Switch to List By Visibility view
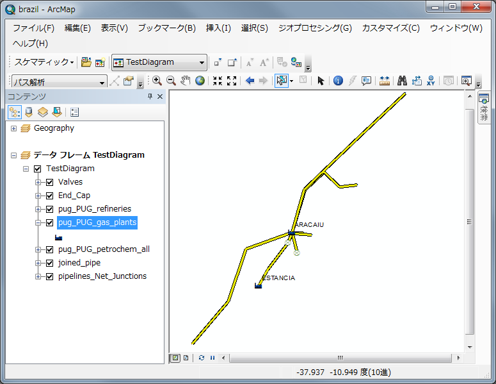 (43, 112)
